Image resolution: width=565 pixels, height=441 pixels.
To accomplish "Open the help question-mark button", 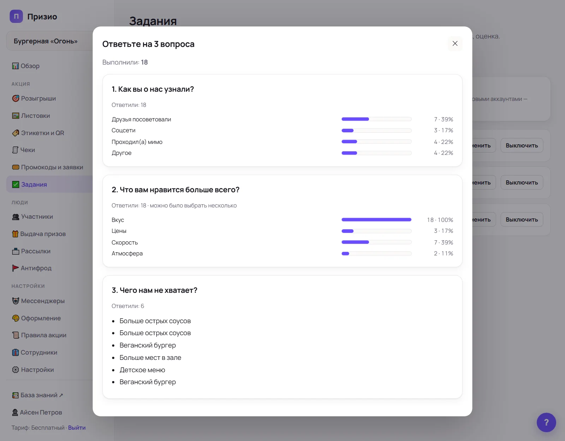I will [546, 422].
